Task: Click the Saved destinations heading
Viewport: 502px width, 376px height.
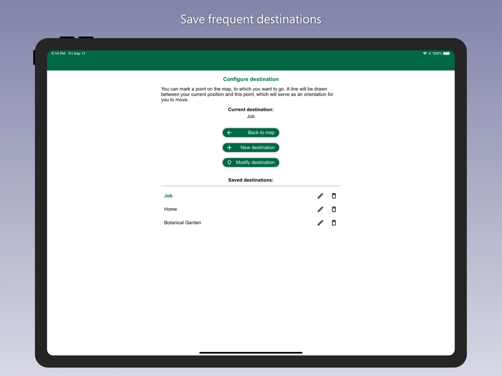Action: (x=250, y=180)
